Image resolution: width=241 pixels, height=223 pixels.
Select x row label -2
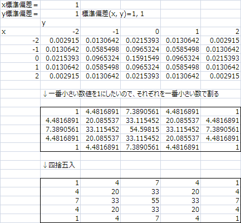pyautogui.click(x=20, y=41)
